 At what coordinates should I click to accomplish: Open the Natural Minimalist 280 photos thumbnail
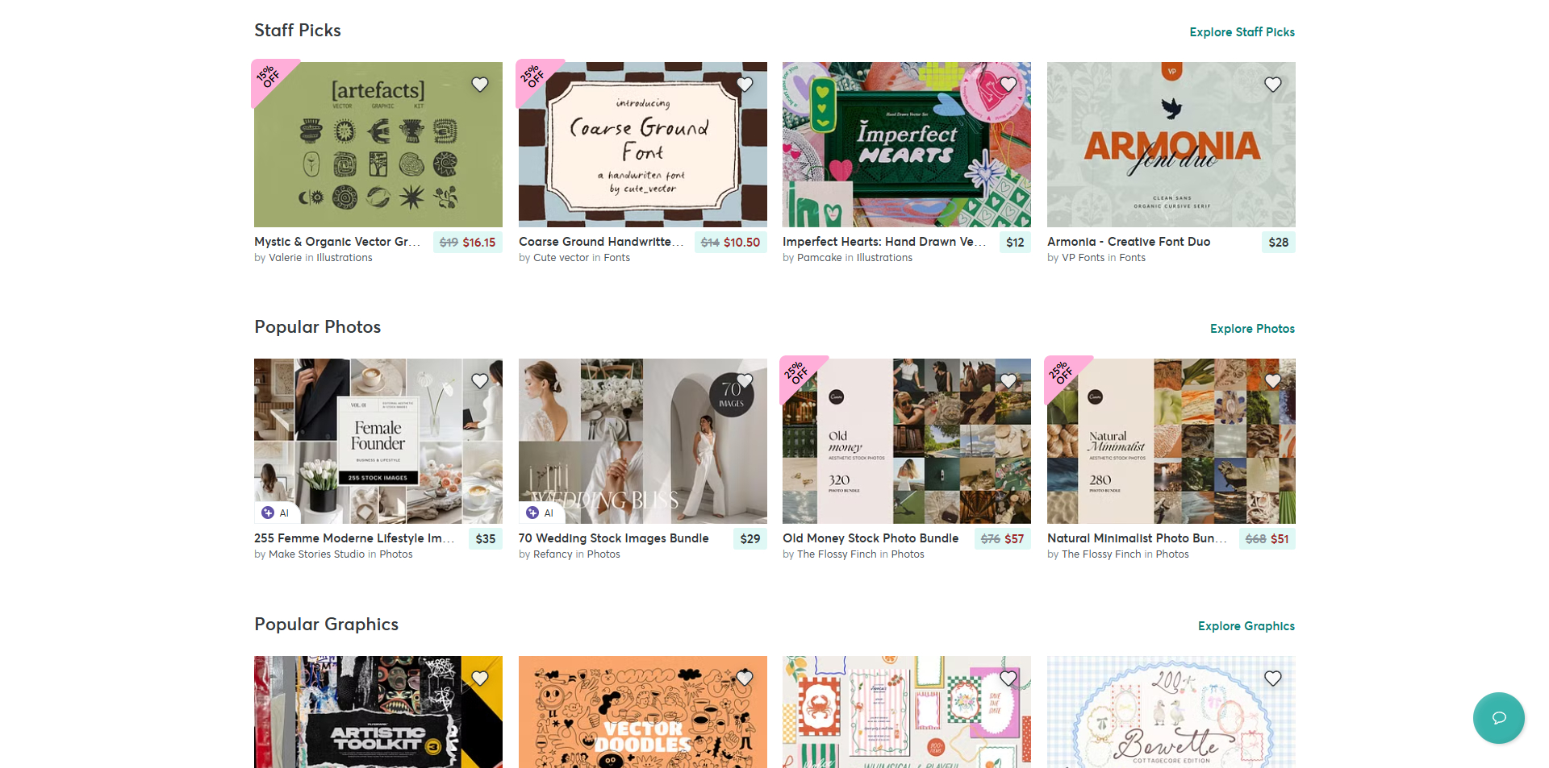1171,442
